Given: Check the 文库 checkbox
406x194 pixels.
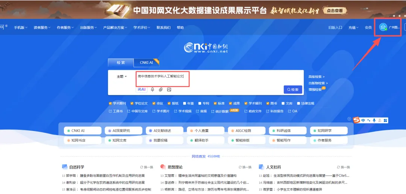Looking at the screenshot, I should (283, 103).
